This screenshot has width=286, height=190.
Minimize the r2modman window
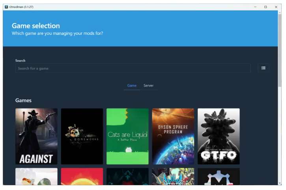coord(255,7)
